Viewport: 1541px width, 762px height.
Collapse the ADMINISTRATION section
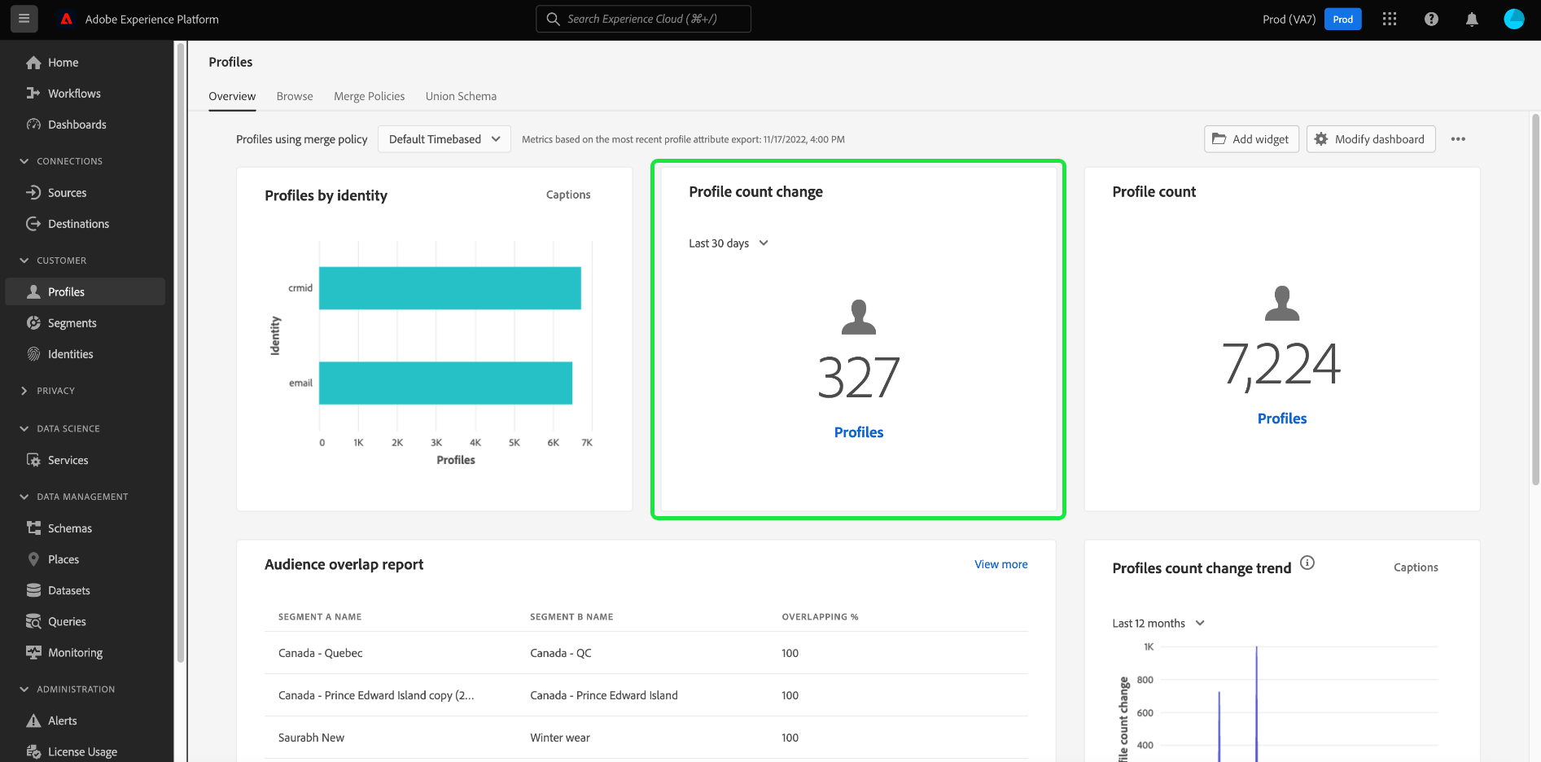(24, 689)
